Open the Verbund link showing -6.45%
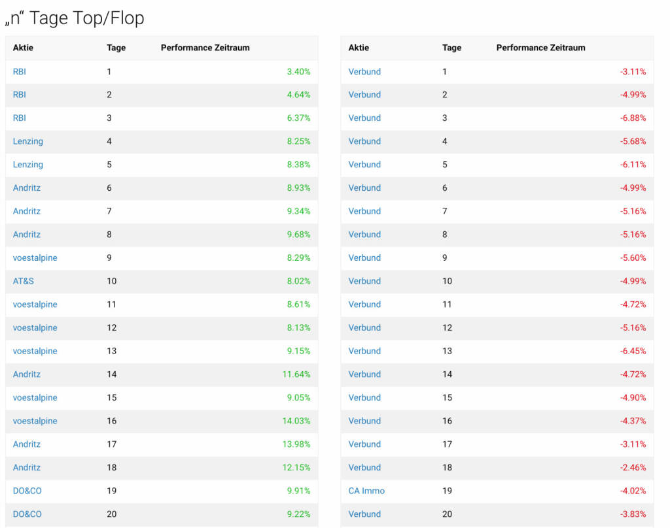This screenshot has height=528, width=670. [x=364, y=351]
